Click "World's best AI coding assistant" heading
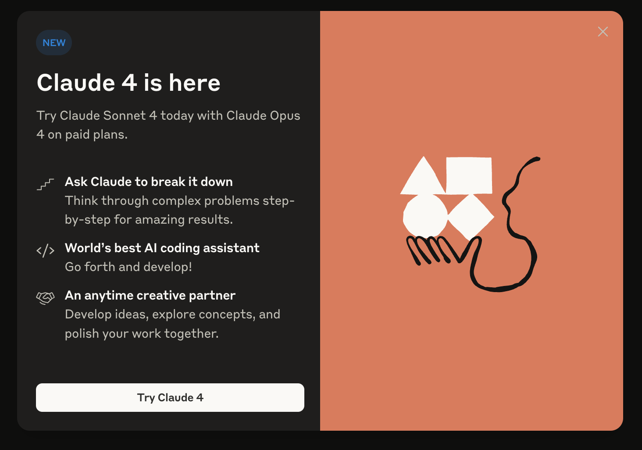 pos(162,248)
